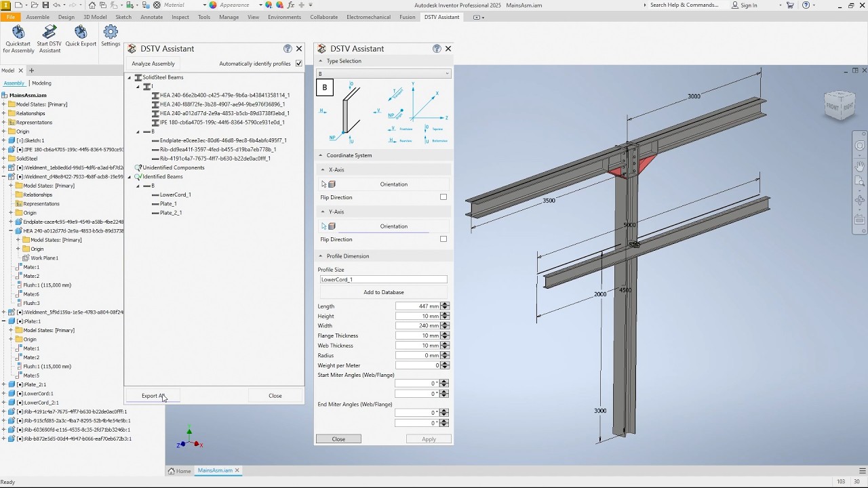Click Open folder icon in quick access toolbar

coord(33,5)
